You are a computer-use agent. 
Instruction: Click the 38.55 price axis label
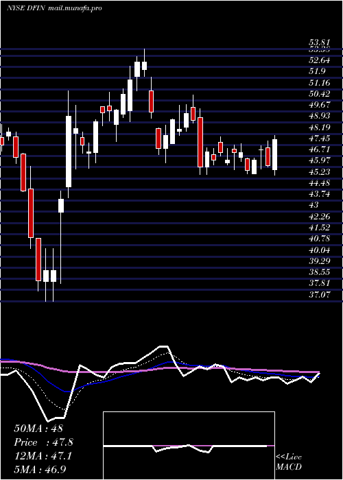(320, 272)
